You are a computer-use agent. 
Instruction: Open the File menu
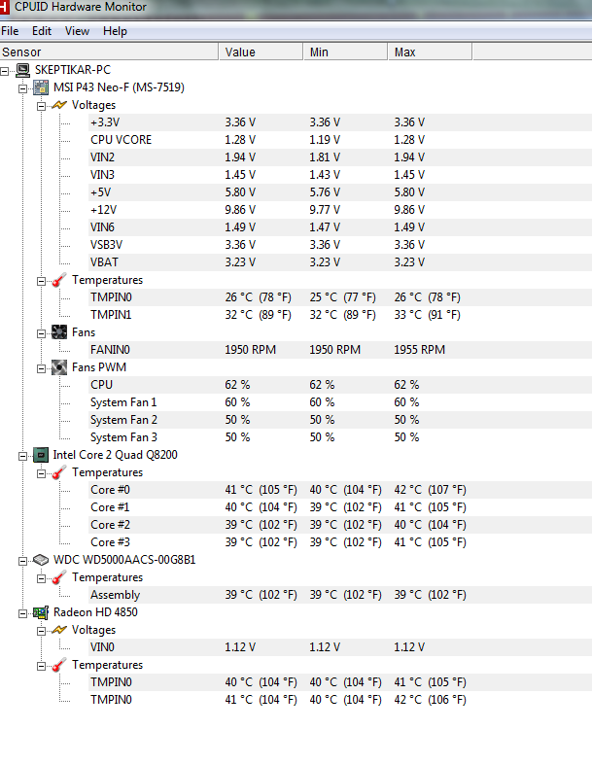[10, 31]
